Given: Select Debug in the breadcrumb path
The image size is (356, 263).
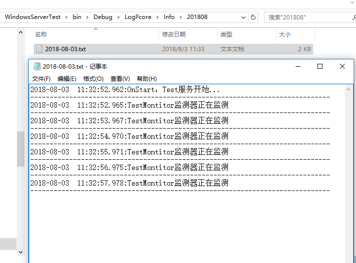Looking at the screenshot, I should tap(103, 17).
